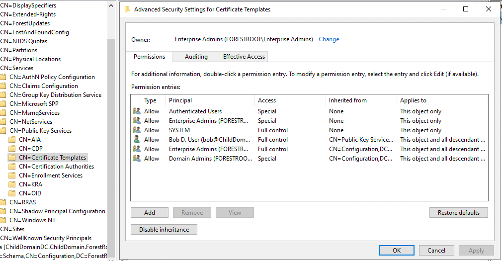The image size is (502, 261).
Task: Select CN=Certification Authorities in the tree
Action: click(56, 167)
